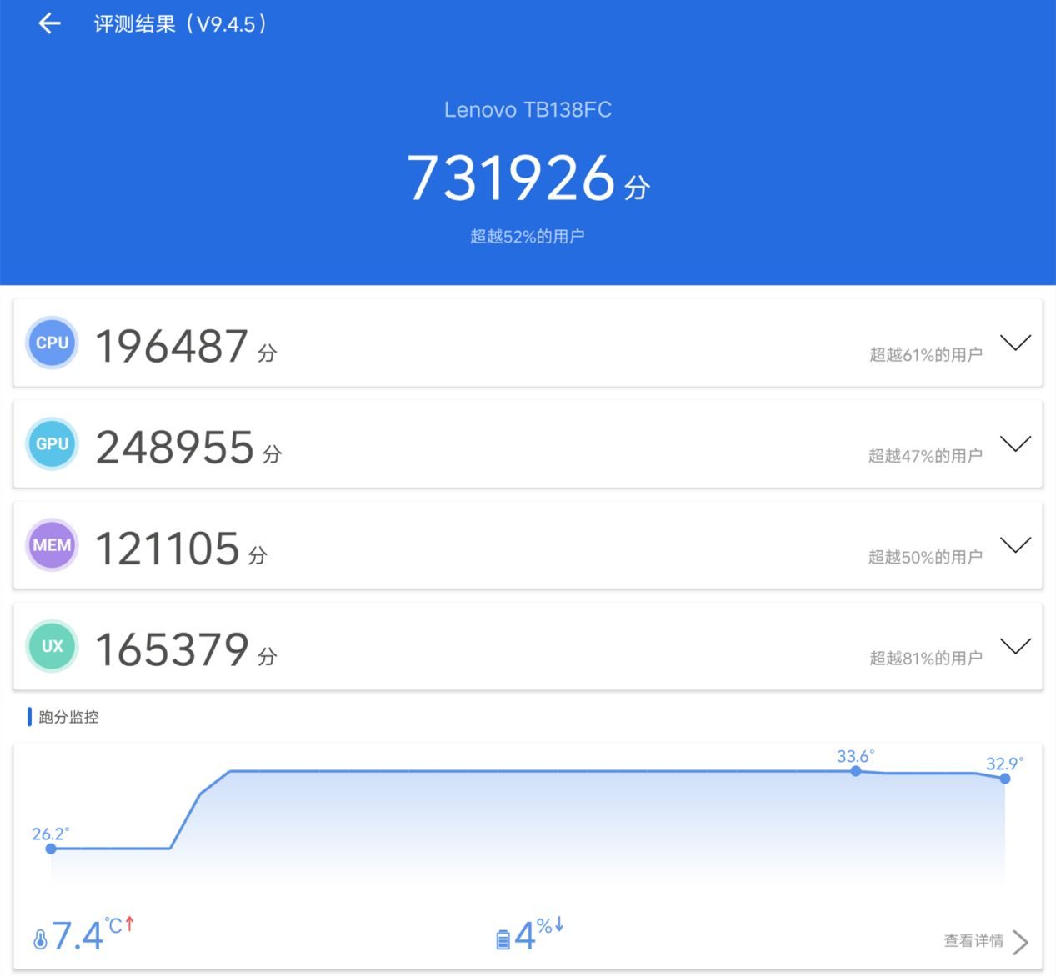
Task: Open 查看详情 monitoring details link
Action: click(973, 941)
